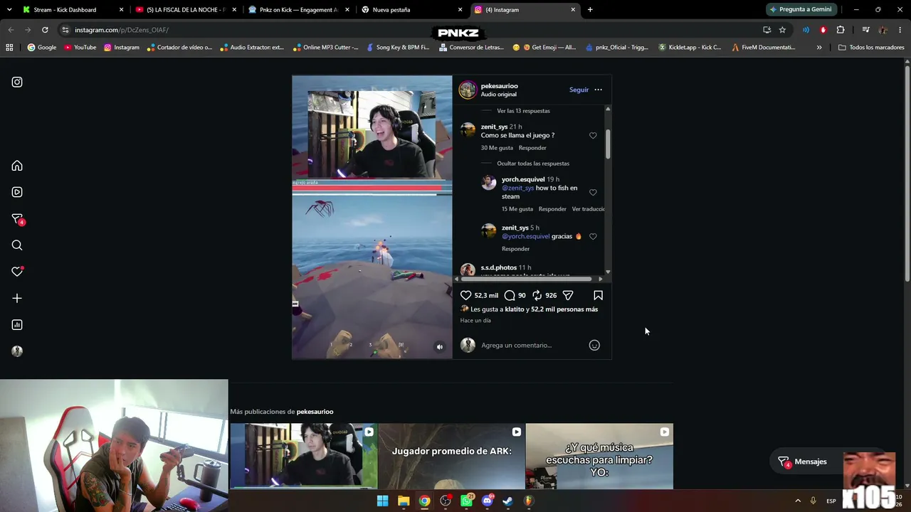Open Discord from taskbar
Image resolution: width=911 pixels, height=512 pixels.
488,501
